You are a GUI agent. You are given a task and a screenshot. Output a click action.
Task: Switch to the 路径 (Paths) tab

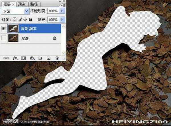click(34, 4)
